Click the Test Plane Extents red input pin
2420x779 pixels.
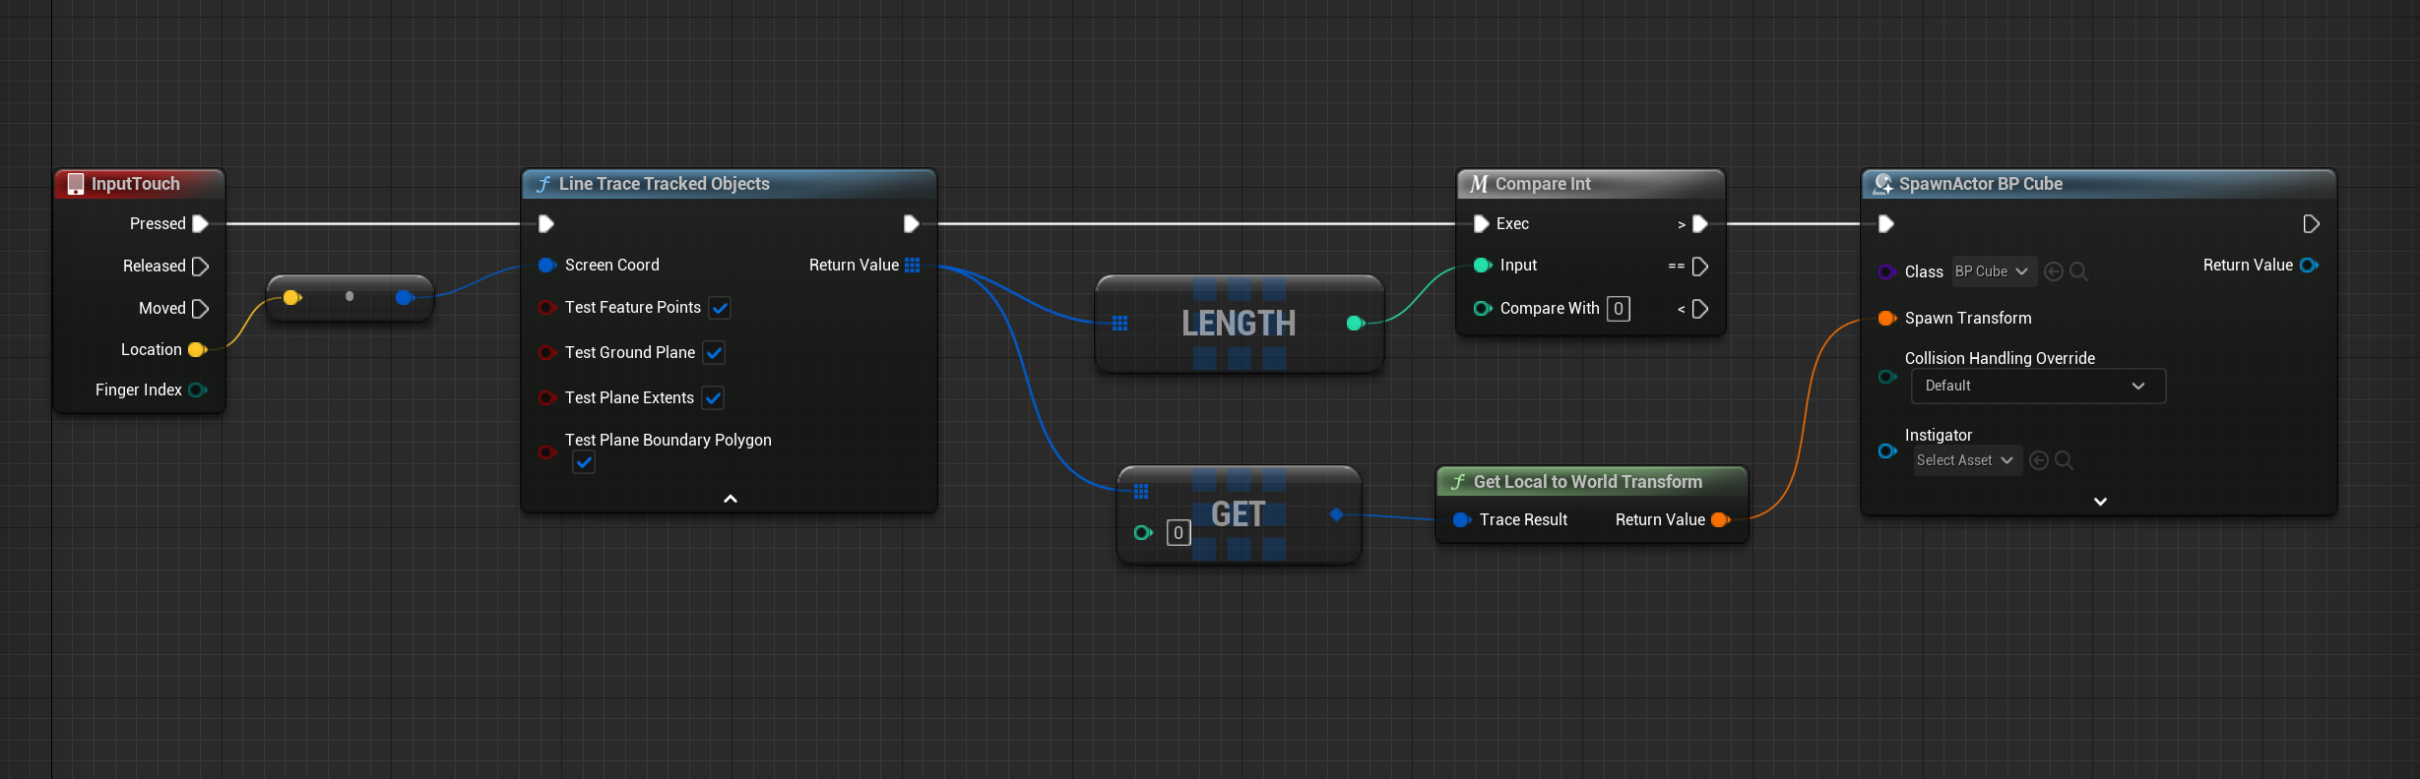[x=547, y=397]
